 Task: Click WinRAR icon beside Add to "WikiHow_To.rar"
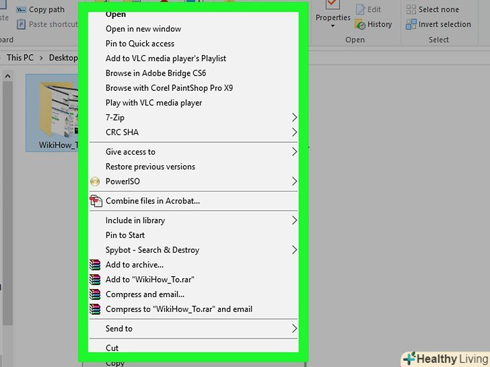(x=95, y=280)
